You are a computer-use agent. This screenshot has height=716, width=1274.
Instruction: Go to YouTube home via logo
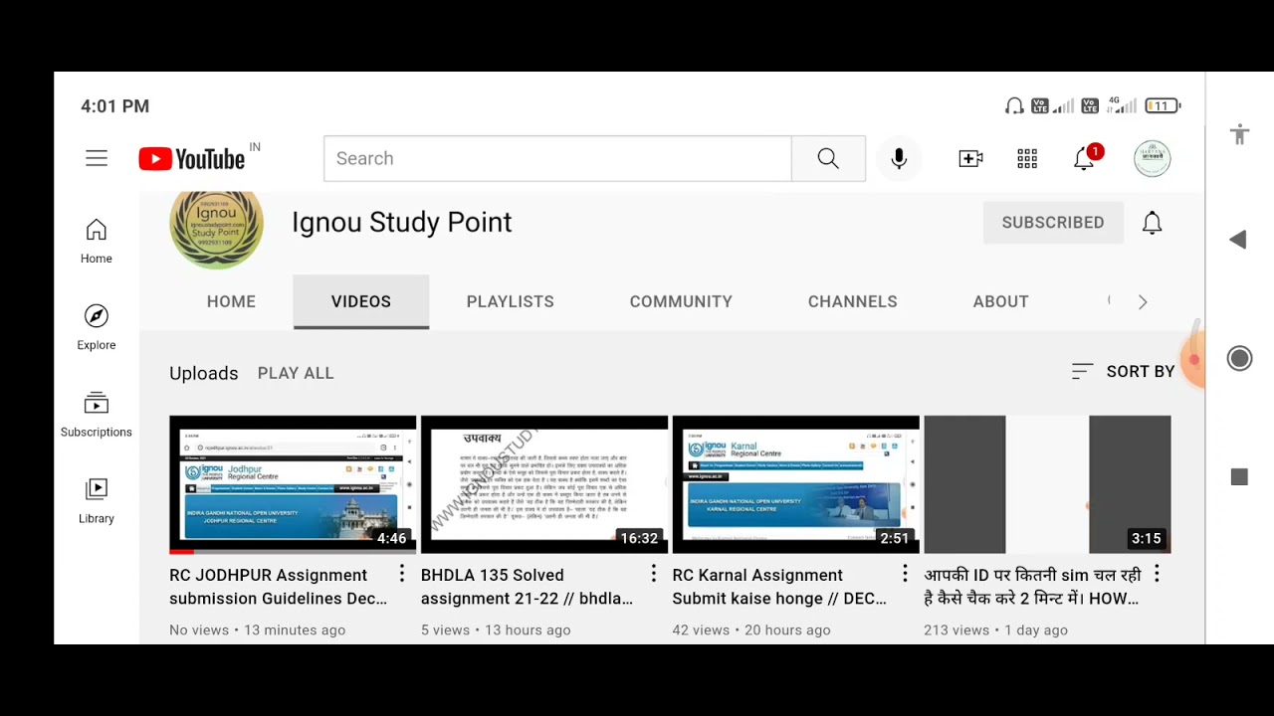click(192, 159)
